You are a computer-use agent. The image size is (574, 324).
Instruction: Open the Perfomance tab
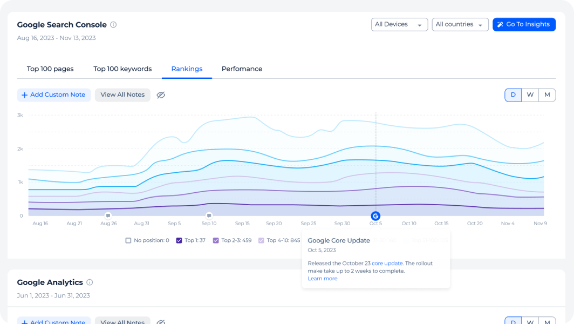pyautogui.click(x=242, y=69)
